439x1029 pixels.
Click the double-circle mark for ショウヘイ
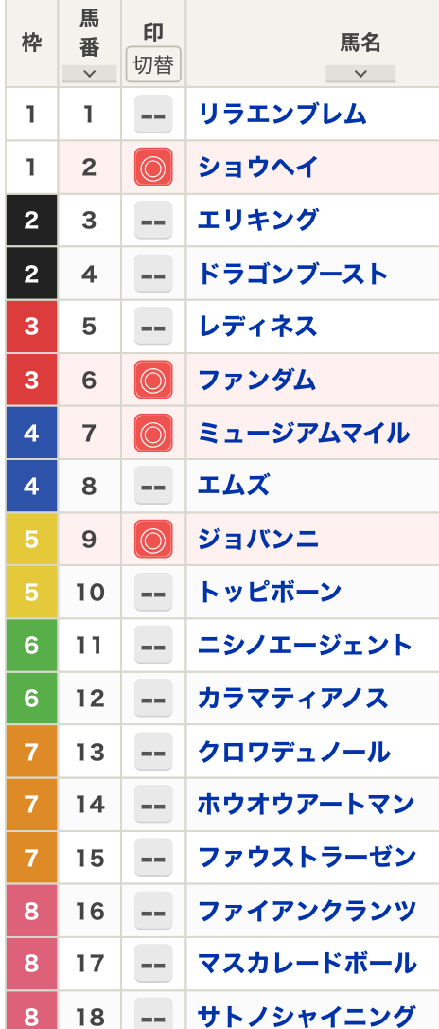(x=153, y=168)
